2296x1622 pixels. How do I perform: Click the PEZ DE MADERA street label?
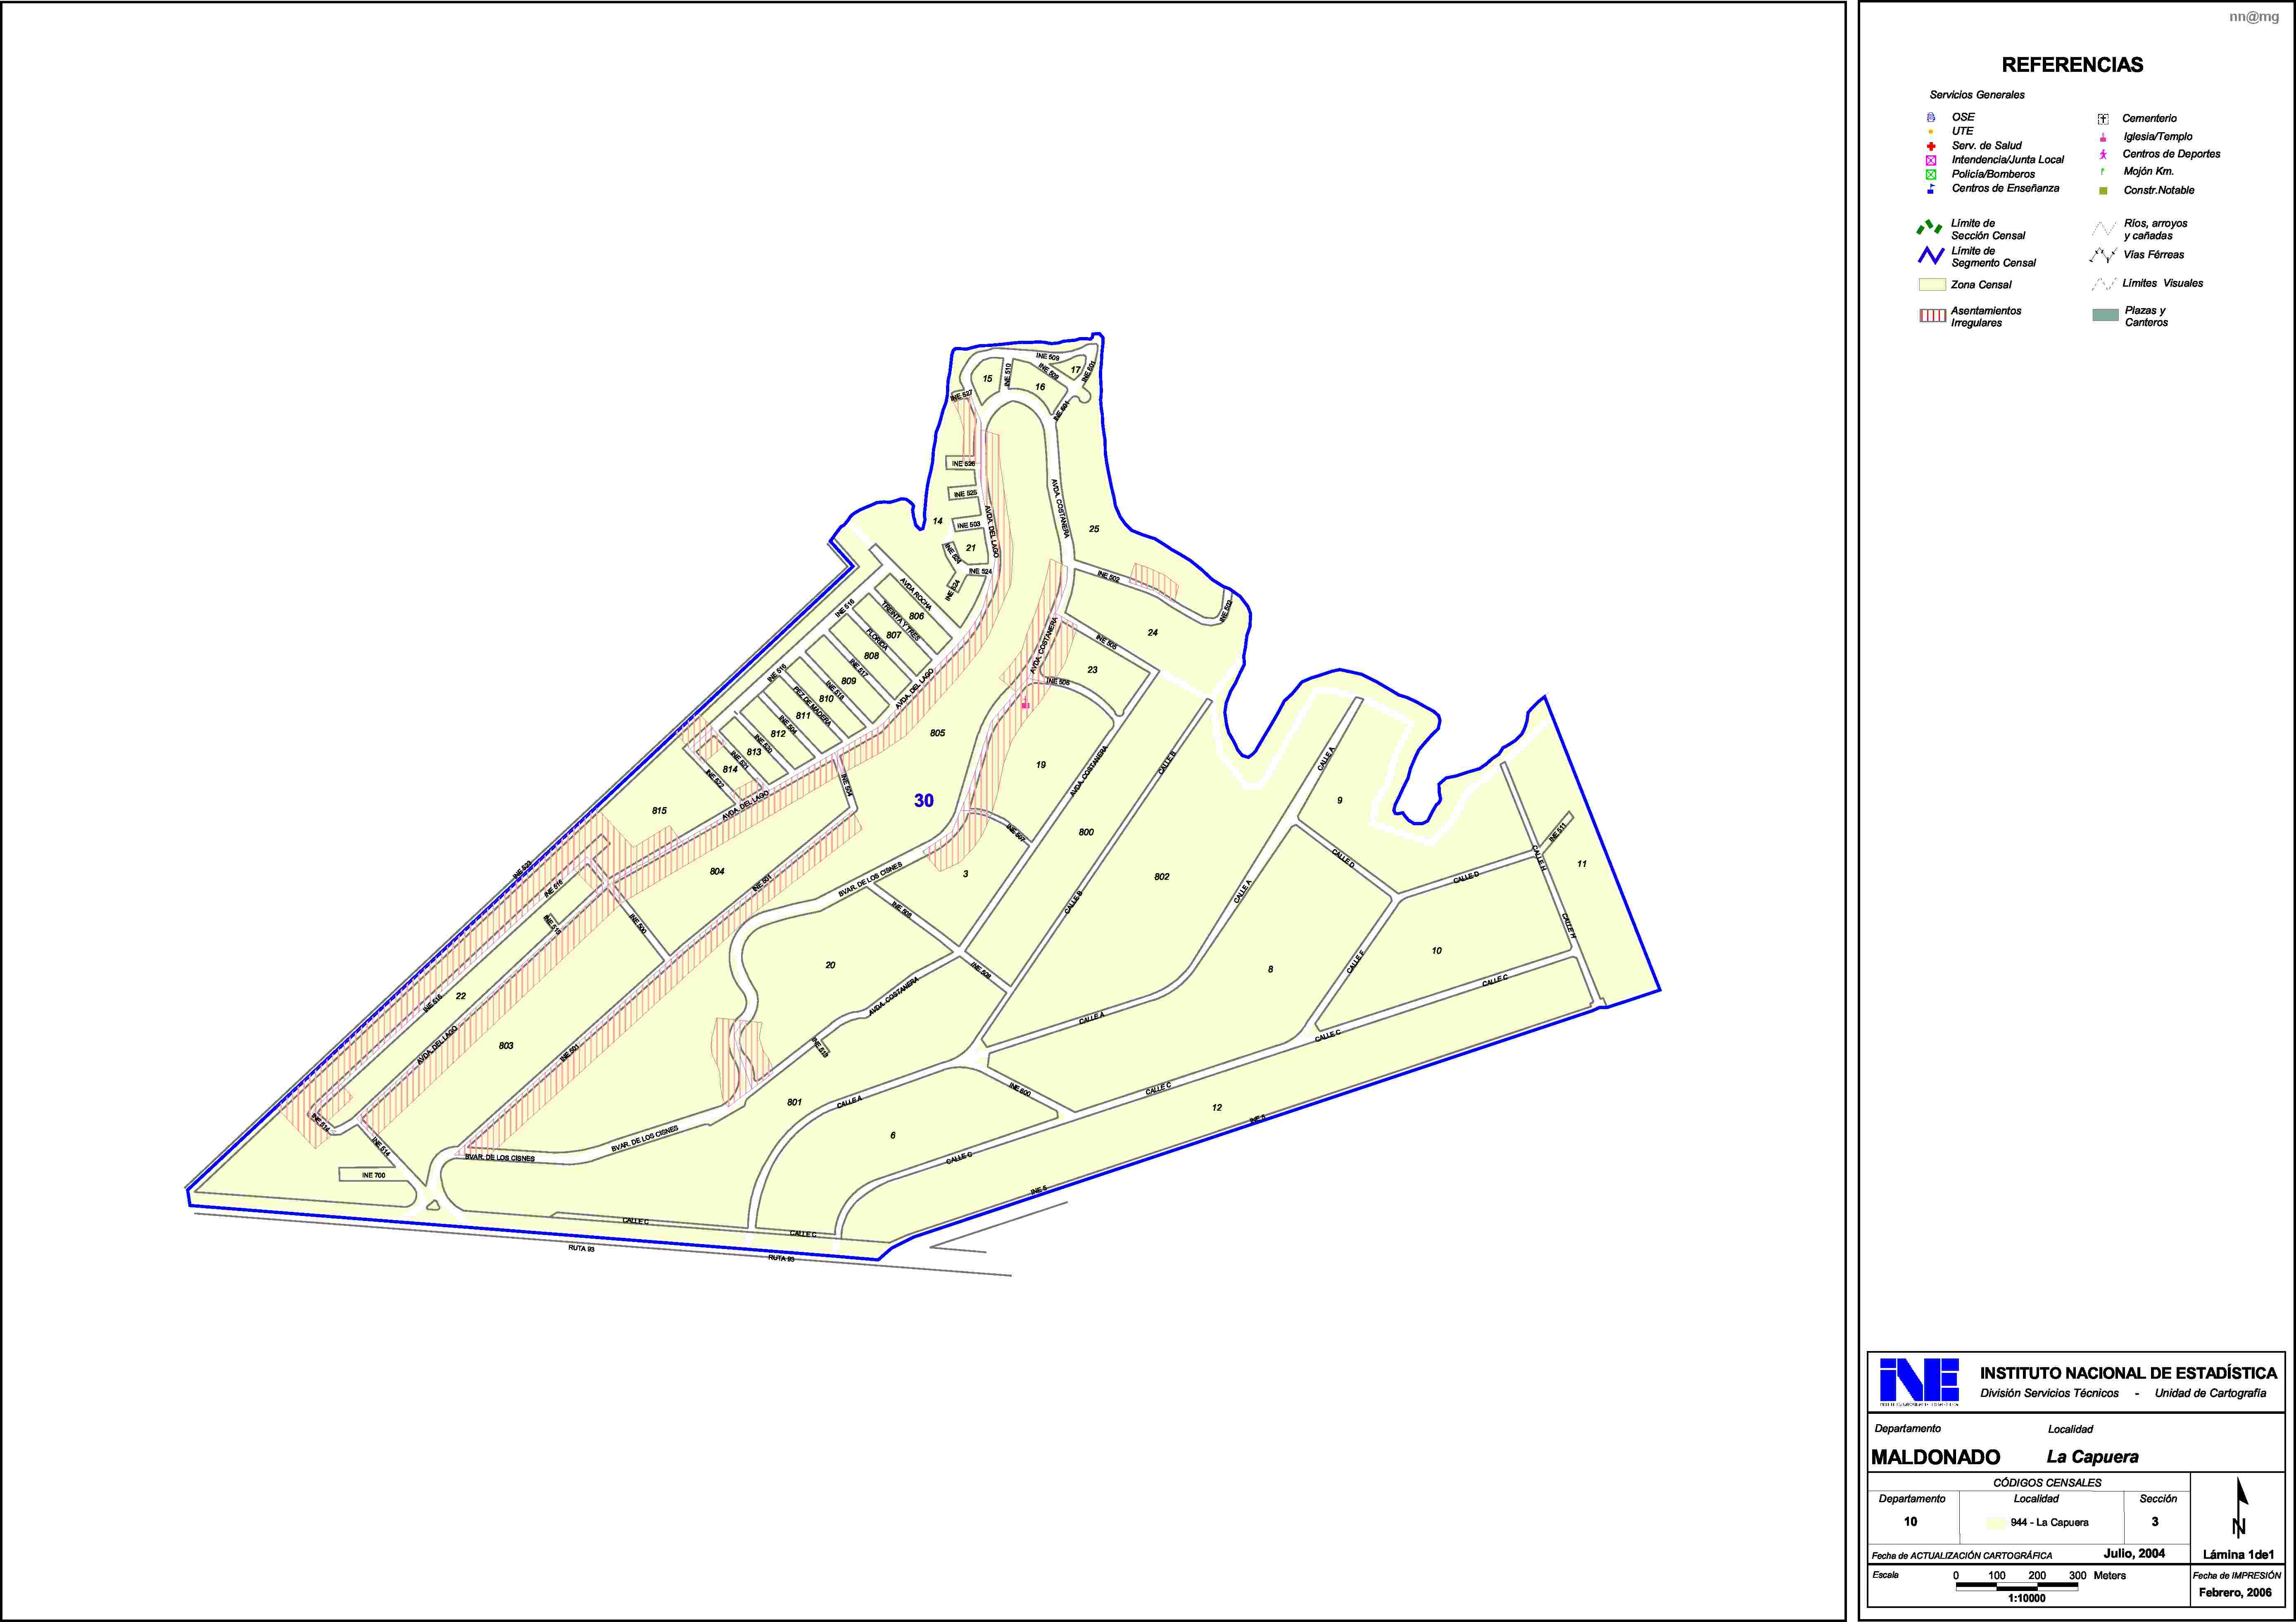[812, 706]
